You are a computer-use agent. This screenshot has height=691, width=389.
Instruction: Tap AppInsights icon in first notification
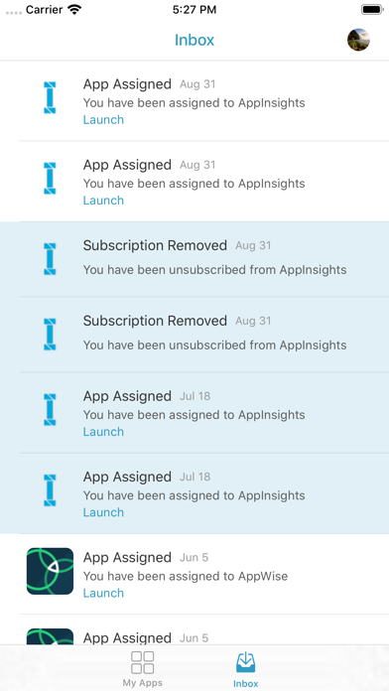click(x=50, y=97)
